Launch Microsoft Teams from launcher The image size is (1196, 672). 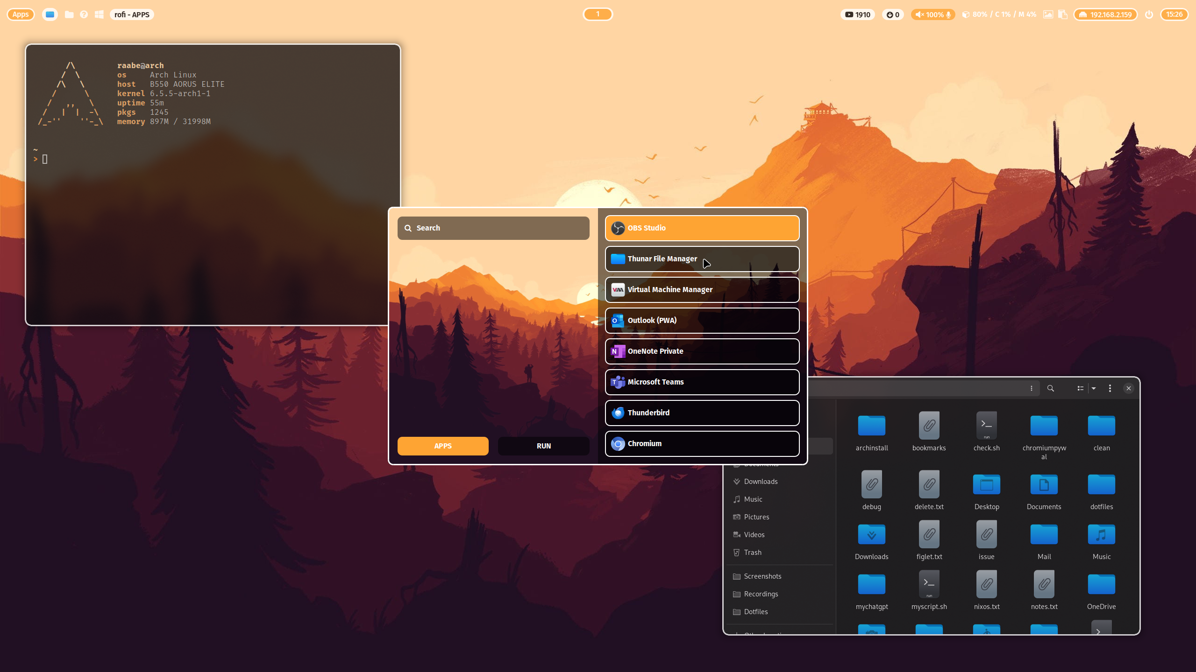(702, 382)
